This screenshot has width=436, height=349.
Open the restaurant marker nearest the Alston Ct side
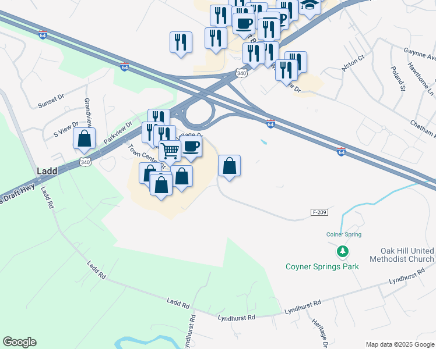tap(286, 71)
